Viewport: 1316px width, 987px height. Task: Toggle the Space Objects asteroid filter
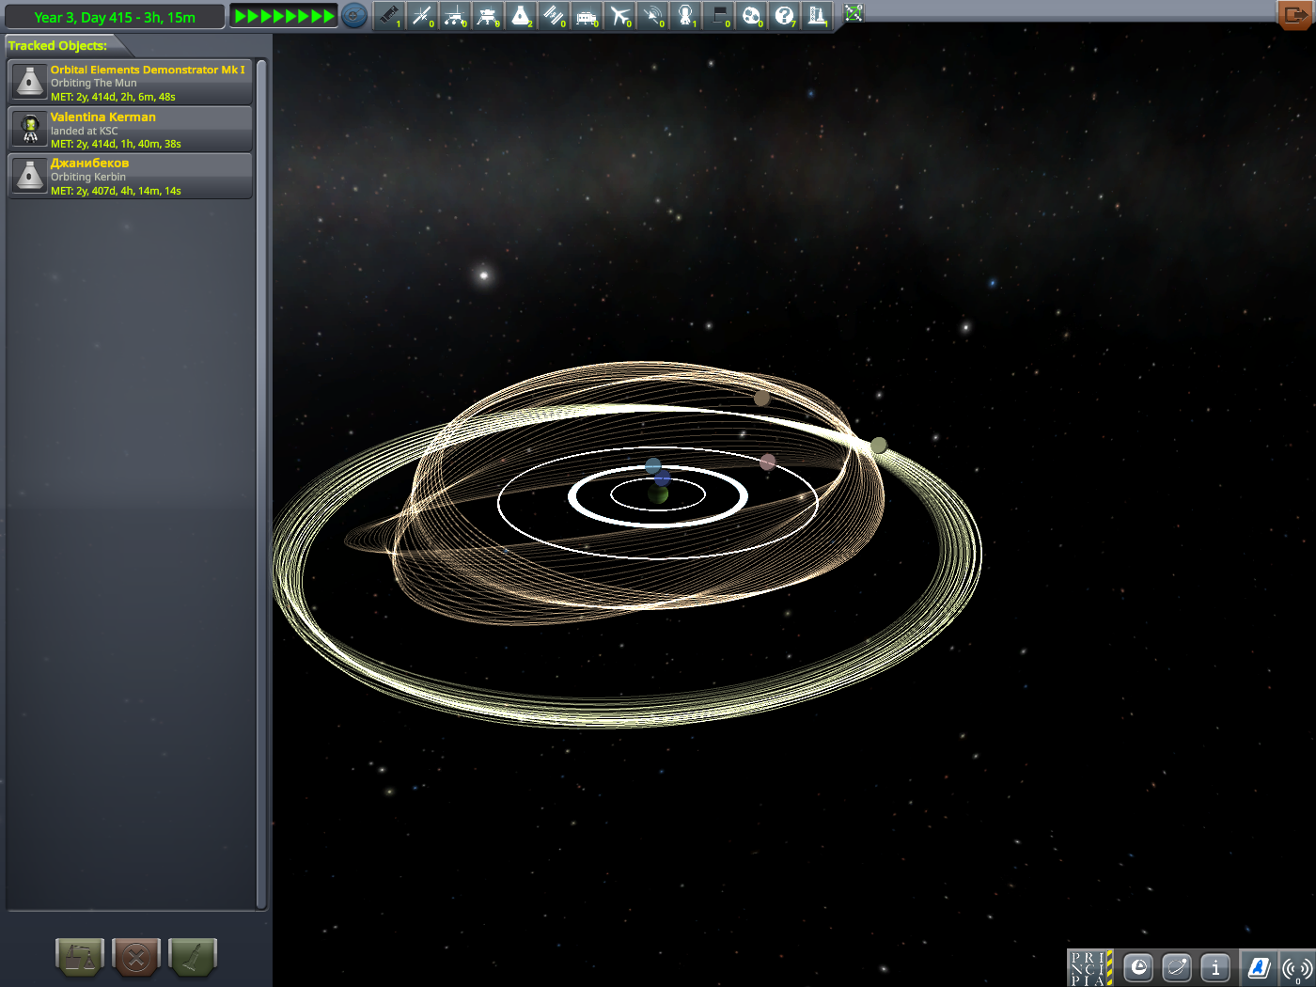[x=751, y=15]
